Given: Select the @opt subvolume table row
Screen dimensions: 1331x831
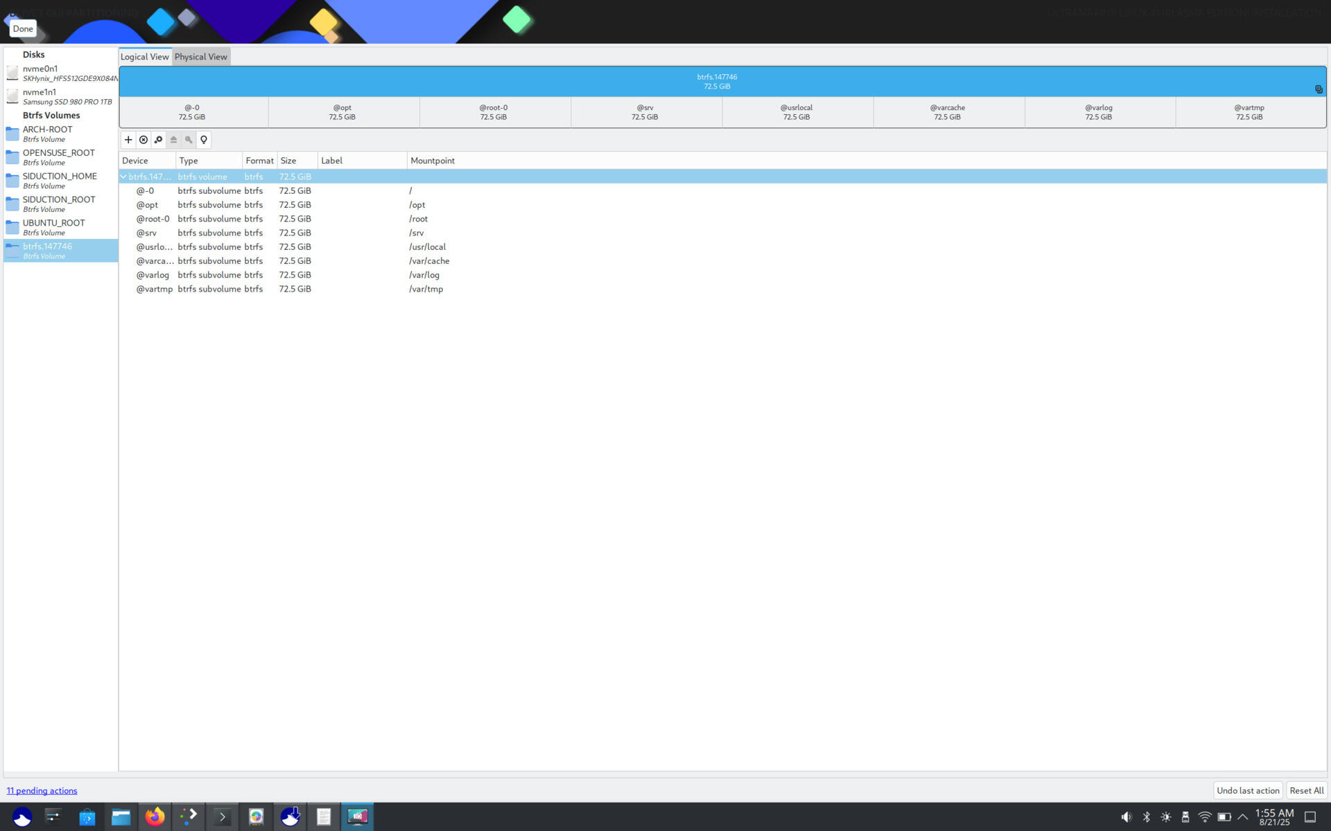Looking at the screenshot, I should coord(722,205).
